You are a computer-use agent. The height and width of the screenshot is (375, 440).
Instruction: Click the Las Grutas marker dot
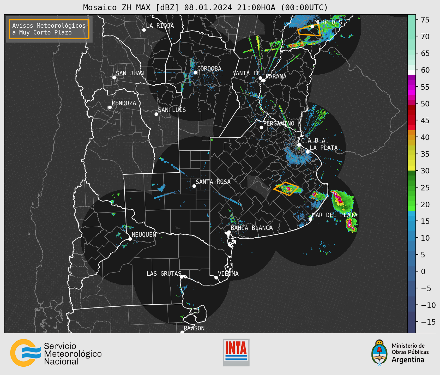pos(182,277)
